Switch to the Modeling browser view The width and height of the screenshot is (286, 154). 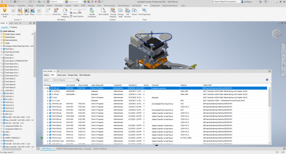click(x=14, y=27)
